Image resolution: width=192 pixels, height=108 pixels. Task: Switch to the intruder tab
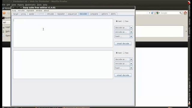51,14
